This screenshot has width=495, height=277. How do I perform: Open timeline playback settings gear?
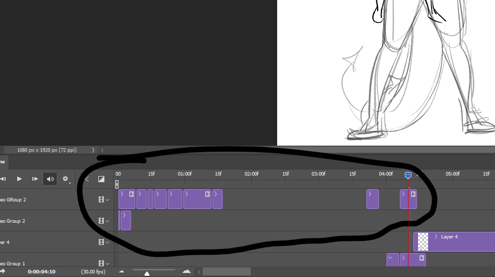[65, 179]
